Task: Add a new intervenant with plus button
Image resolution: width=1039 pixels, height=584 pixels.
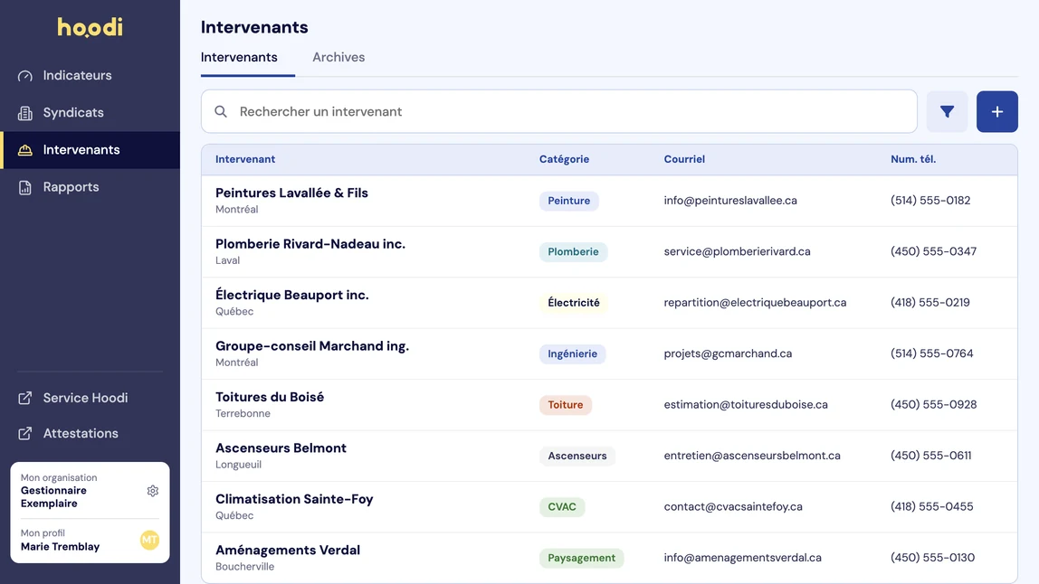Action: (996, 112)
